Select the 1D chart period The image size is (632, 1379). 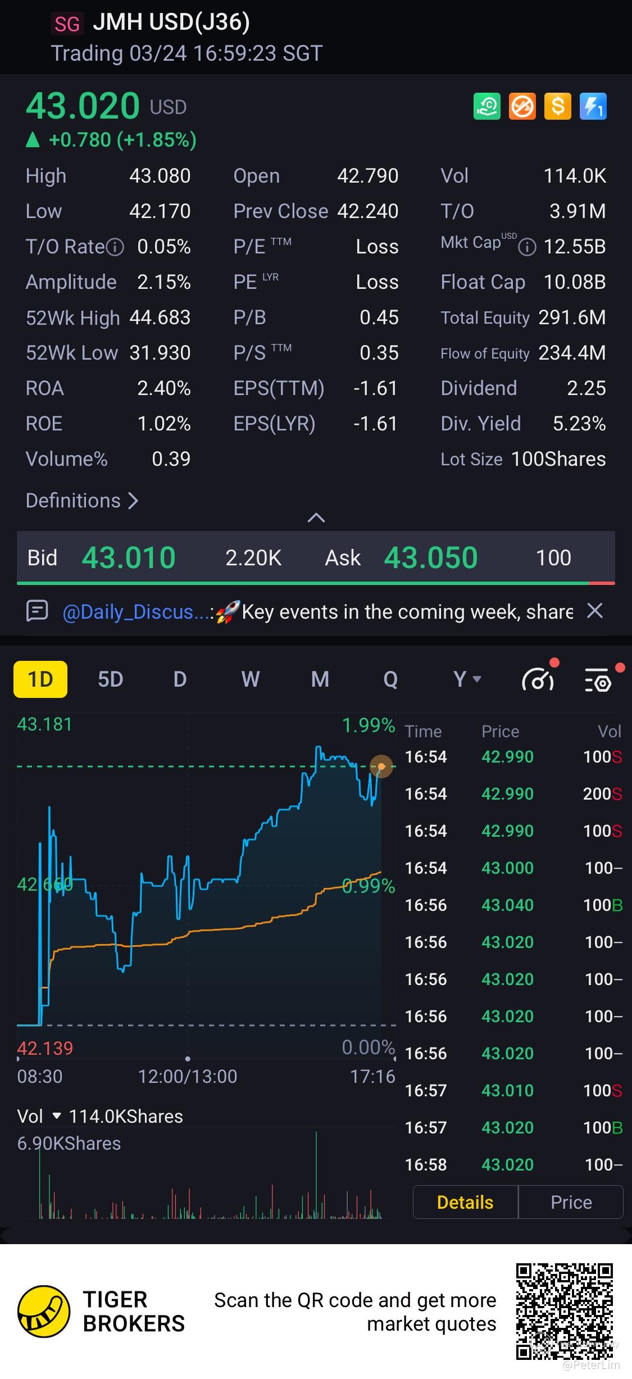click(x=40, y=679)
